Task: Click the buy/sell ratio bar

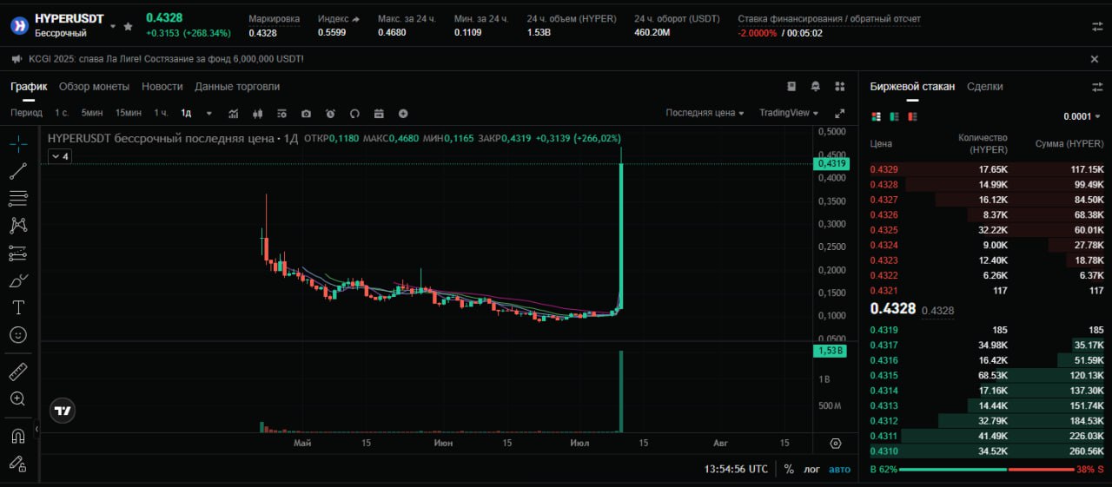Action: [x=985, y=470]
